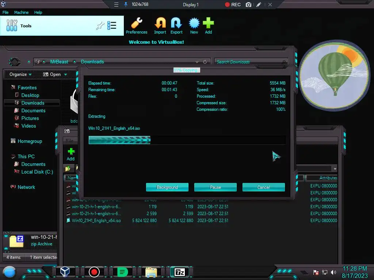Click the extraction progress bar
The height and width of the screenshot is (280, 374).
pos(187,140)
